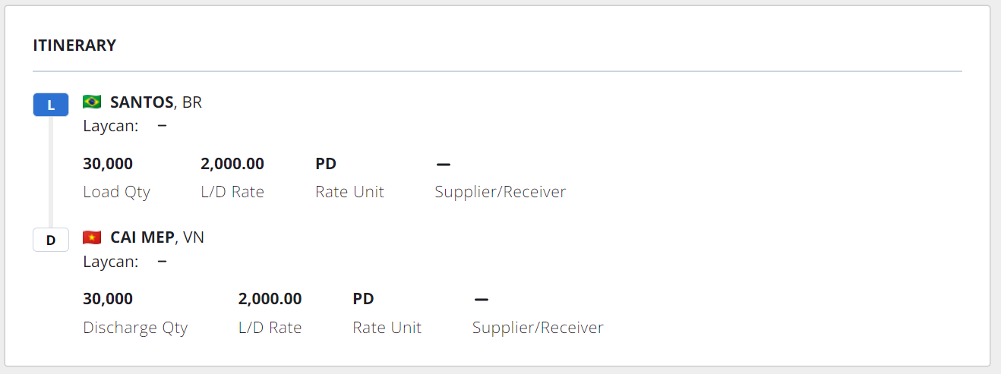1001x374 pixels.
Task: Click the Cai Mep Supplier/Receiver dash value
Action: coord(481,300)
